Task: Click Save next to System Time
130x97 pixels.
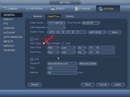Action: [x=115, y=32]
